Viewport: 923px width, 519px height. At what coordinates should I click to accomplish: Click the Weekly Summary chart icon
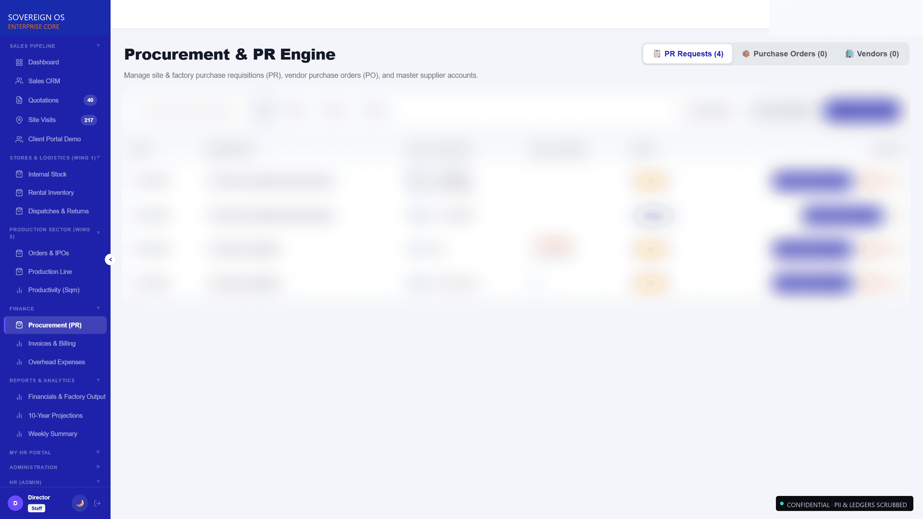[x=19, y=434]
